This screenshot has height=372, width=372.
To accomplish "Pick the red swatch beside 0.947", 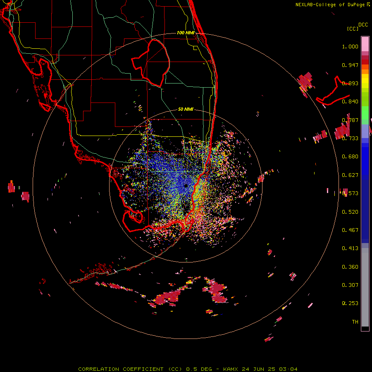I will 365,62.
